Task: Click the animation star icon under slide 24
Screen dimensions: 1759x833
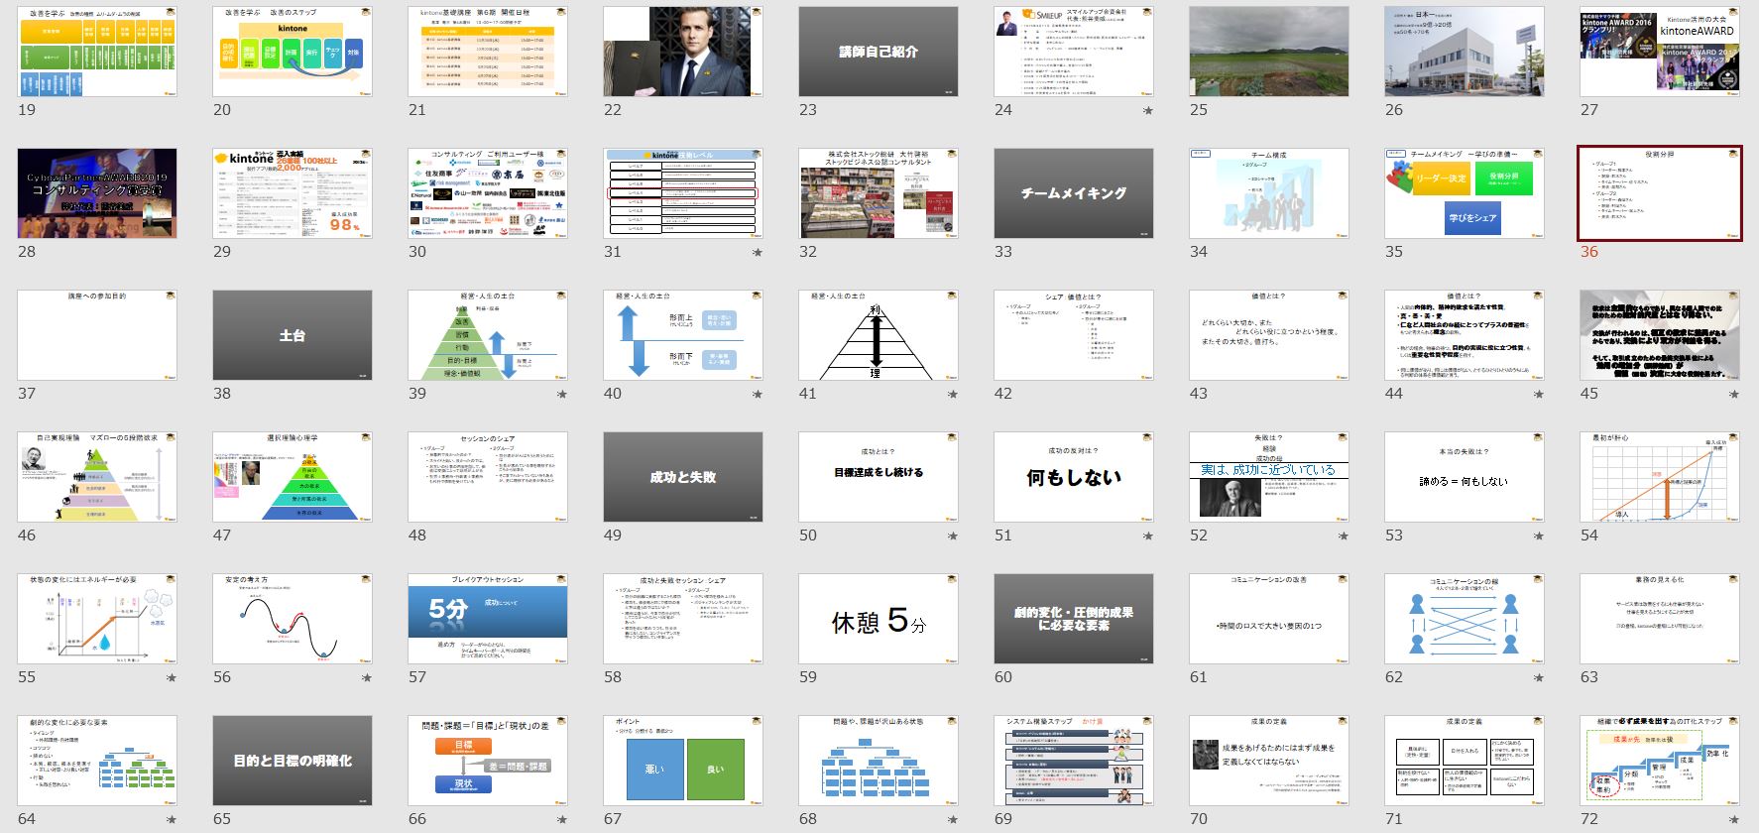Action: pyautogui.click(x=1148, y=111)
